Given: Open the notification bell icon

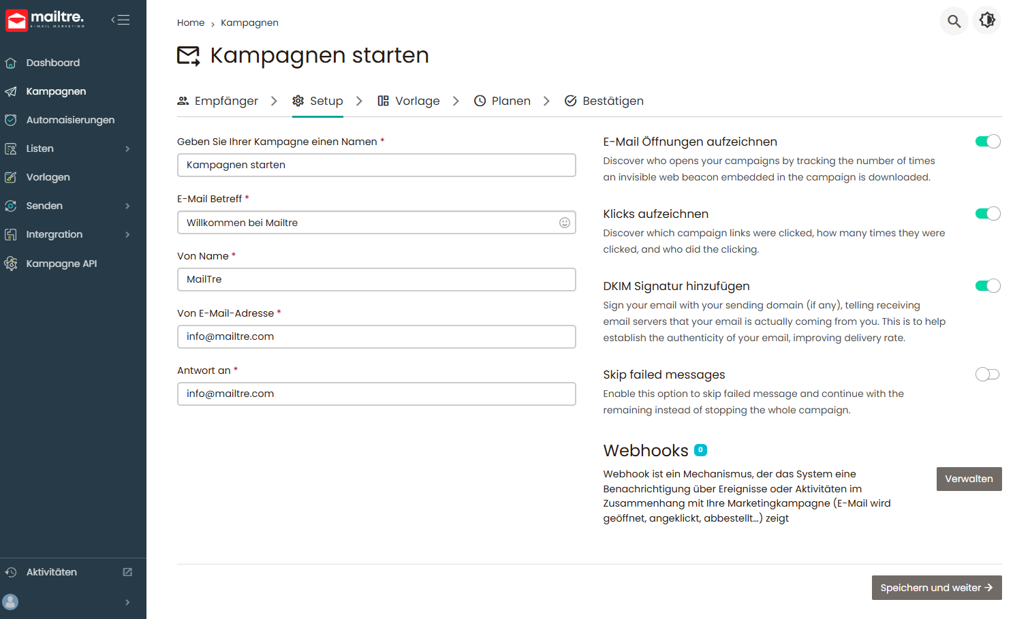Looking at the screenshot, I should click(987, 20).
